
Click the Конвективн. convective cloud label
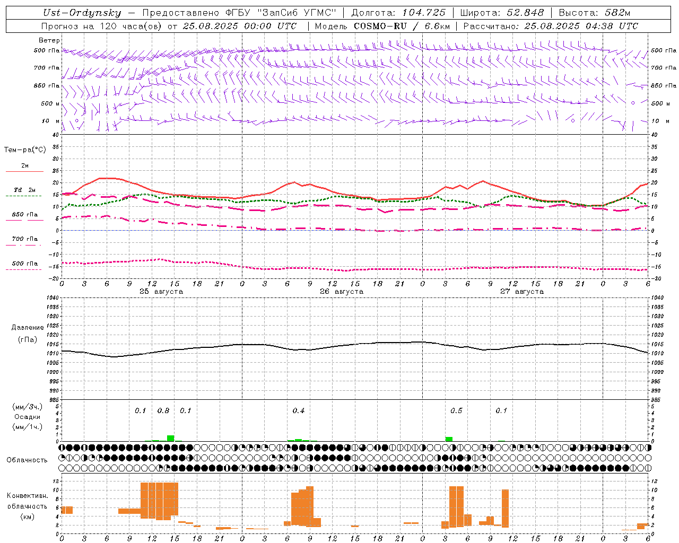pos(27,496)
